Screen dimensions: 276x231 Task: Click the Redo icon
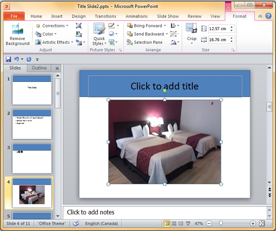click(x=29, y=59)
